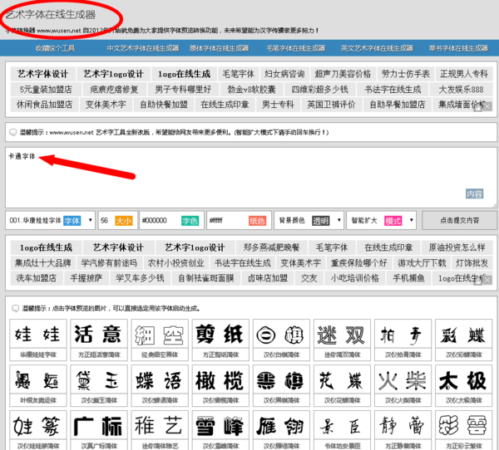Click the 四维彩超多少钱 ad link

(319, 90)
